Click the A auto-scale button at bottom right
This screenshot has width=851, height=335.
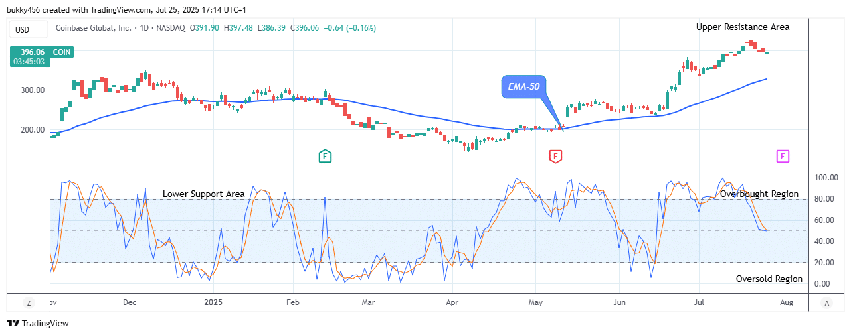coord(826,303)
